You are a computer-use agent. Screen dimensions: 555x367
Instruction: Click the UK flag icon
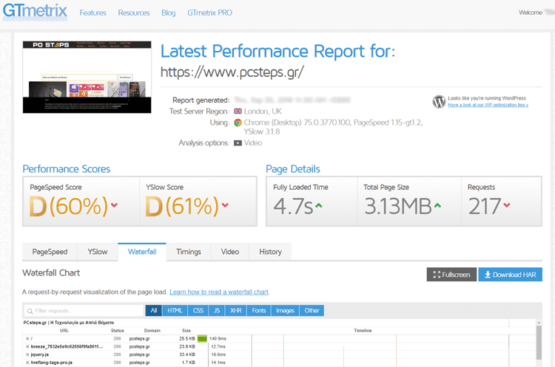tap(238, 112)
